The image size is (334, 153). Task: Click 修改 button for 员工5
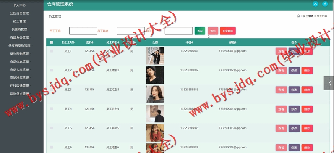tap(294, 128)
